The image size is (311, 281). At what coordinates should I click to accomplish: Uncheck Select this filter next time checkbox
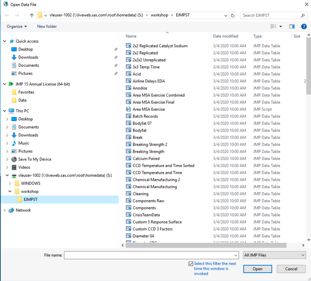[x=191, y=264]
